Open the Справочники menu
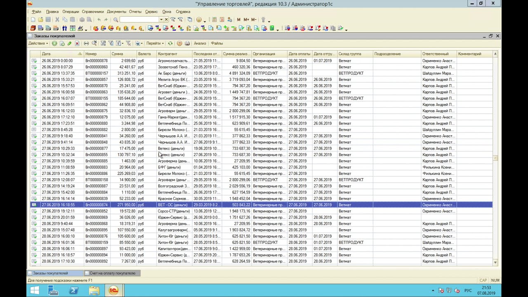Screen dimensions: 528x297 (92, 12)
